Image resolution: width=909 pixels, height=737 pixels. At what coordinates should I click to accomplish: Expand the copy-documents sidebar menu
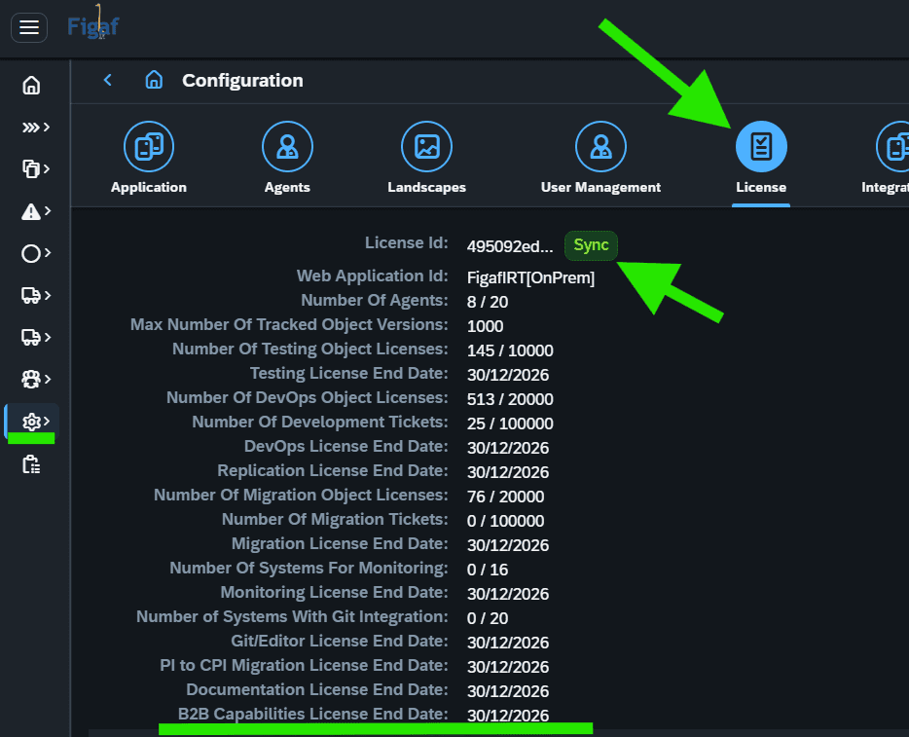[35, 168]
